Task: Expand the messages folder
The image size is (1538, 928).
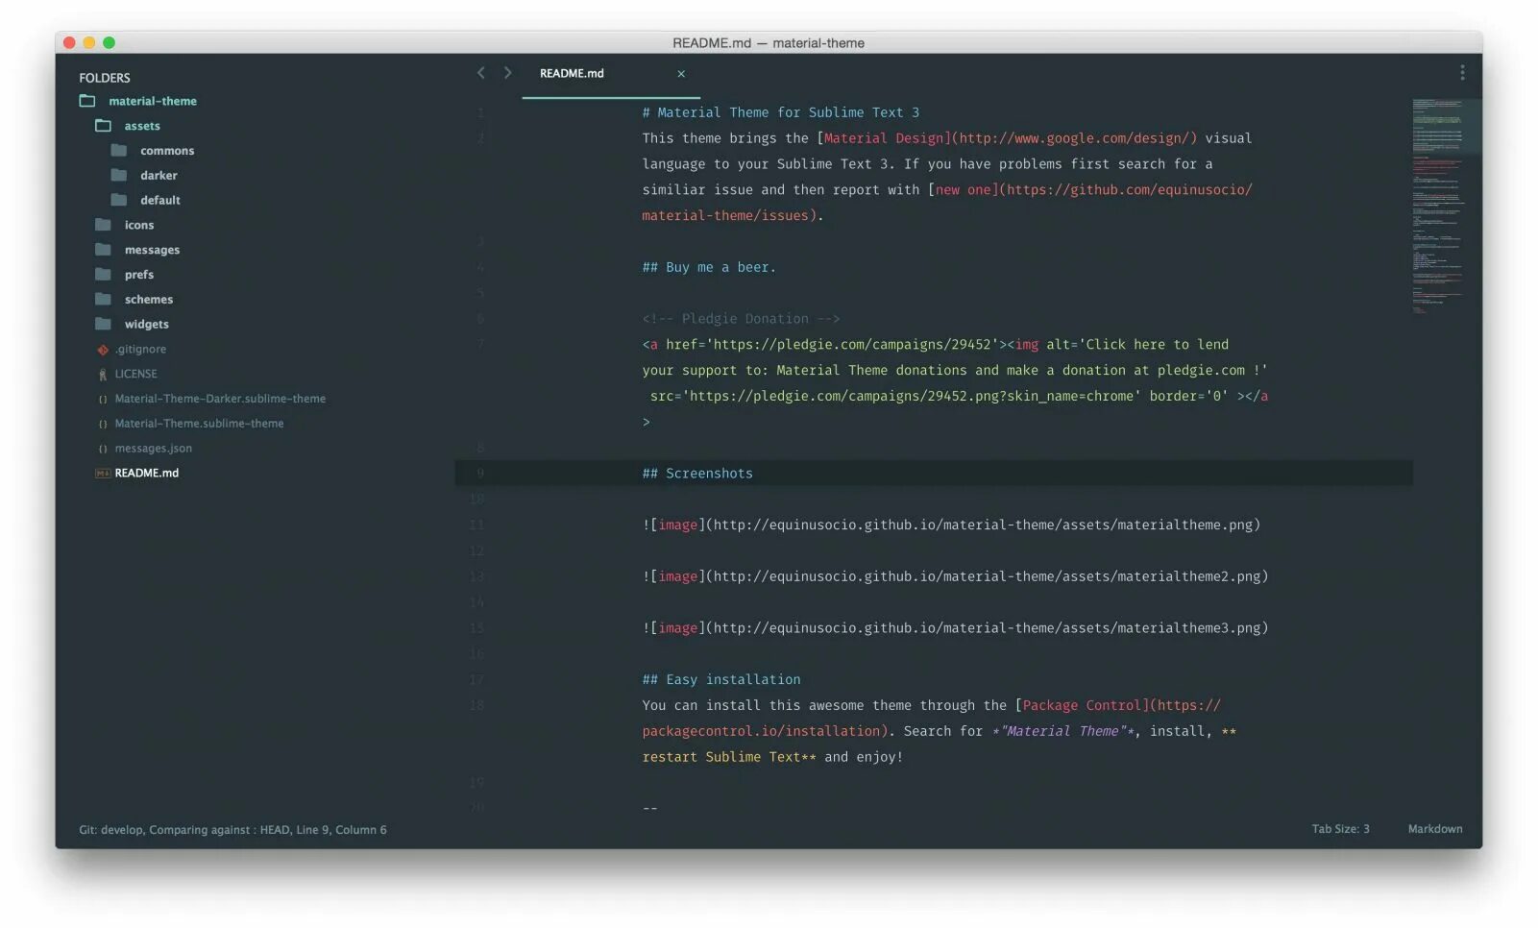Action: pos(152,250)
